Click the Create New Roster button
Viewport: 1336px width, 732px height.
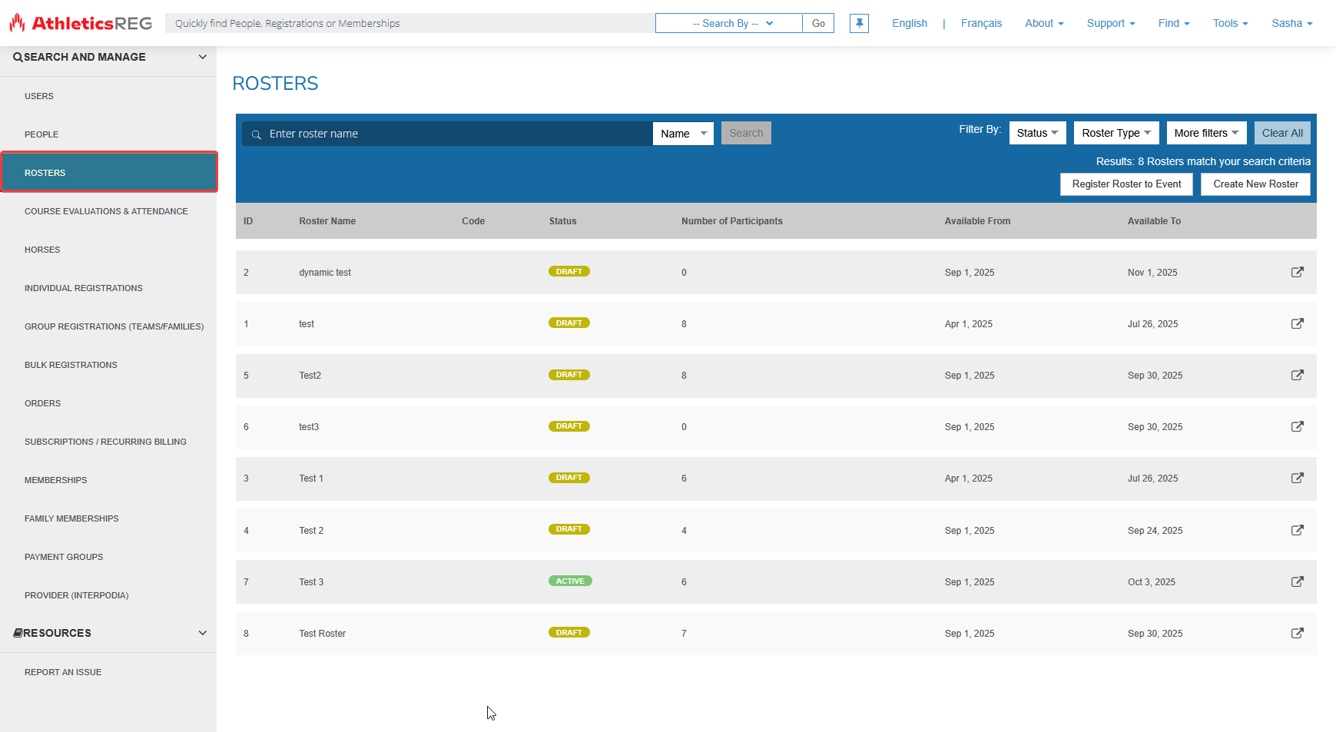point(1255,184)
